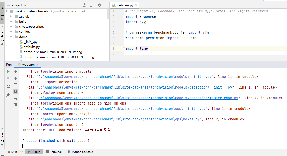
Task: Click the Rerun webcam green play icon
Action: tap(8, 72)
